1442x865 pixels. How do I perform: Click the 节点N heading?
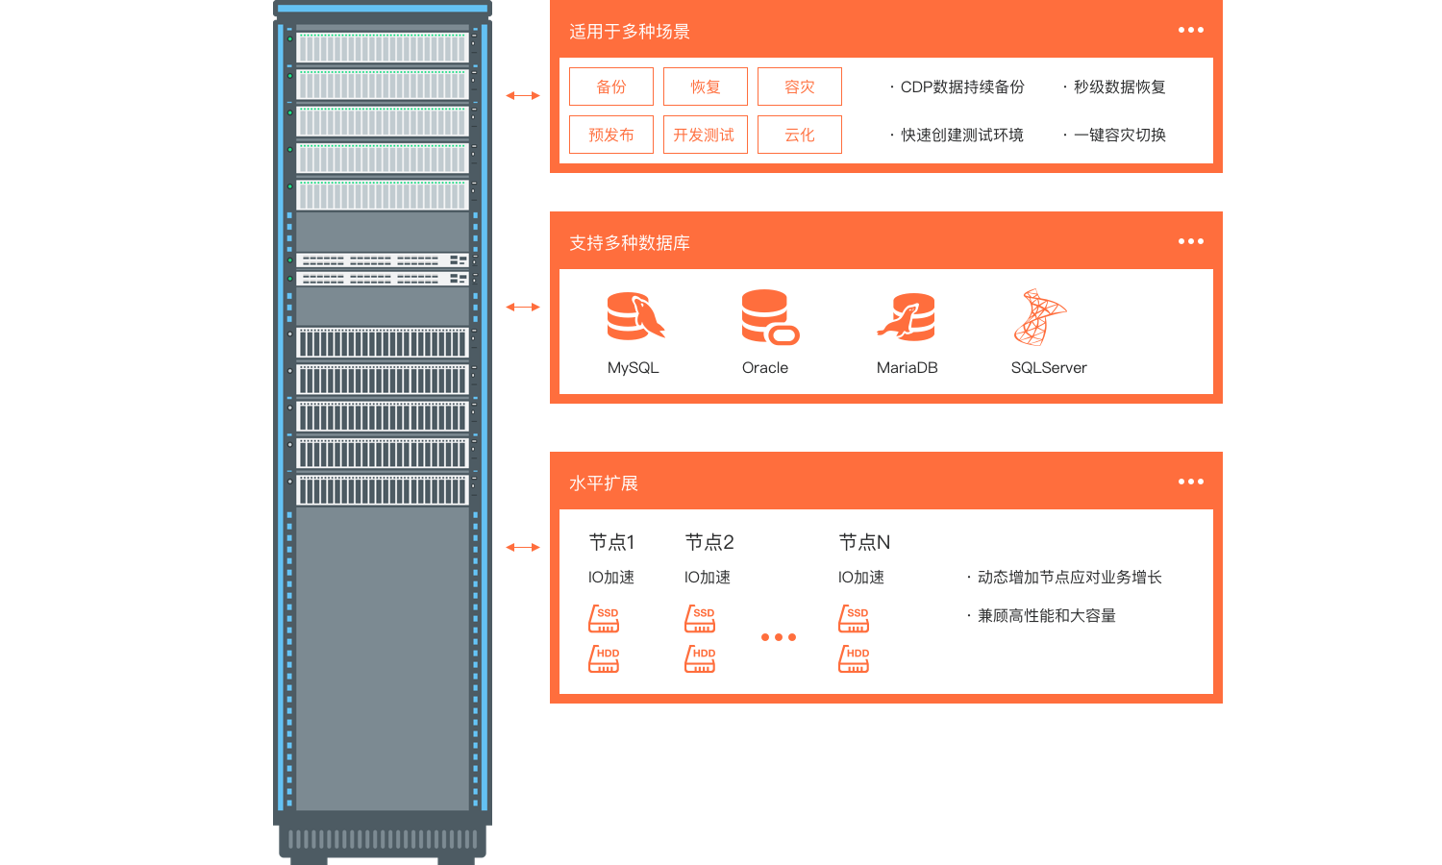point(864,542)
